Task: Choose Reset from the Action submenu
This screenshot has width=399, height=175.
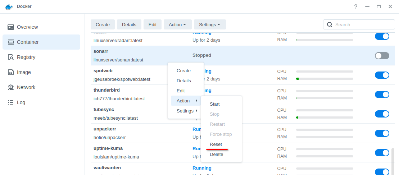Action: [x=216, y=144]
